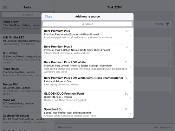Viewport: 175px width, 131px height.
Task: Click 'Paint and Primer in One' text
Action: pyautogui.click(x=58, y=81)
